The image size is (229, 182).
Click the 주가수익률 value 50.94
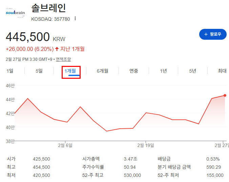[130, 167]
